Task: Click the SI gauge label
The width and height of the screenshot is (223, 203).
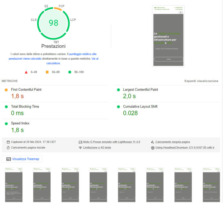Action: [x=46, y=6]
